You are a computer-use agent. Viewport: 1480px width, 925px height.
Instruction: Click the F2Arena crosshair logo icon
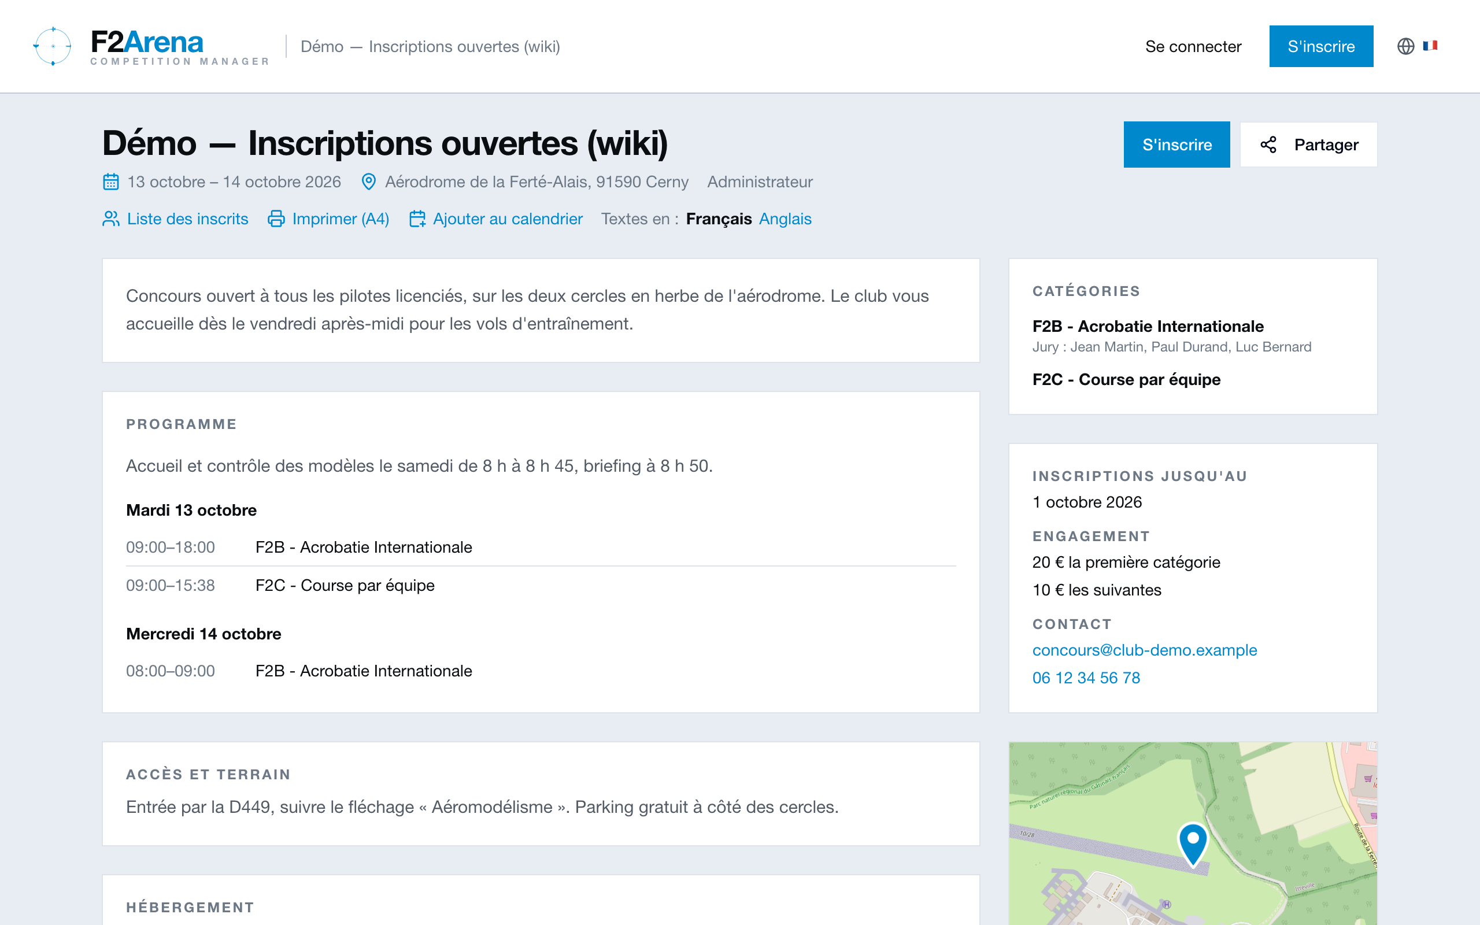pyautogui.click(x=53, y=46)
